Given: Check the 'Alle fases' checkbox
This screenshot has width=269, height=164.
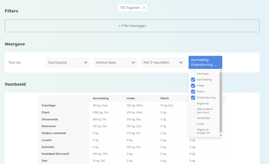Looking at the screenshot, I should pyautogui.click(x=193, y=74).
